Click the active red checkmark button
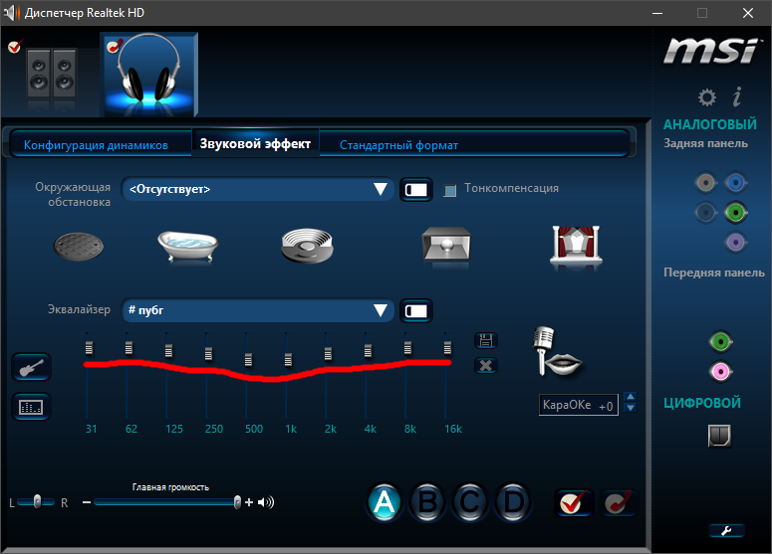This screenshot has width=772, height=554. [x=574, y=503]
